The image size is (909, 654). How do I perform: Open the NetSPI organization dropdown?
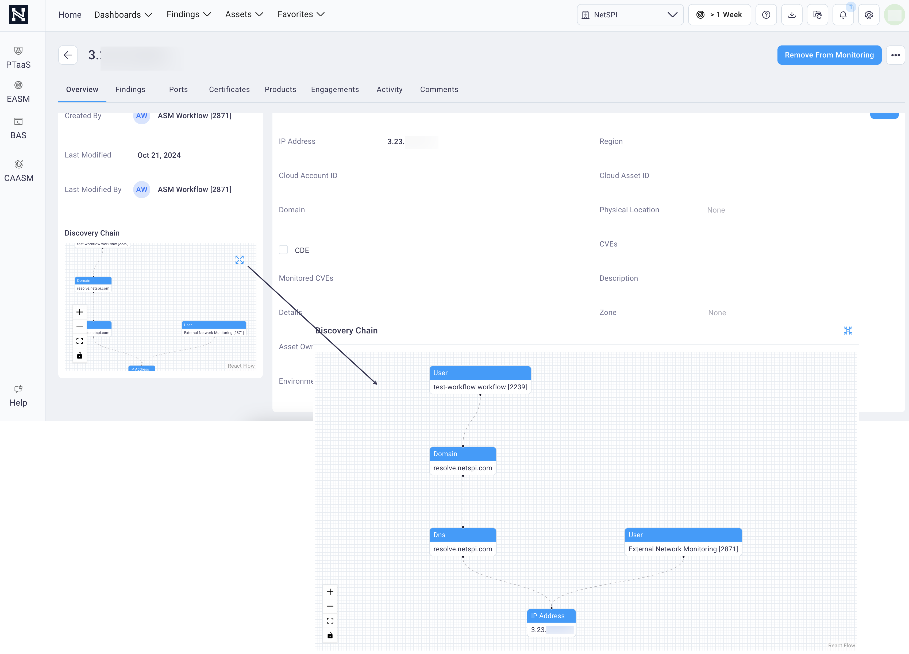point(630,15)
